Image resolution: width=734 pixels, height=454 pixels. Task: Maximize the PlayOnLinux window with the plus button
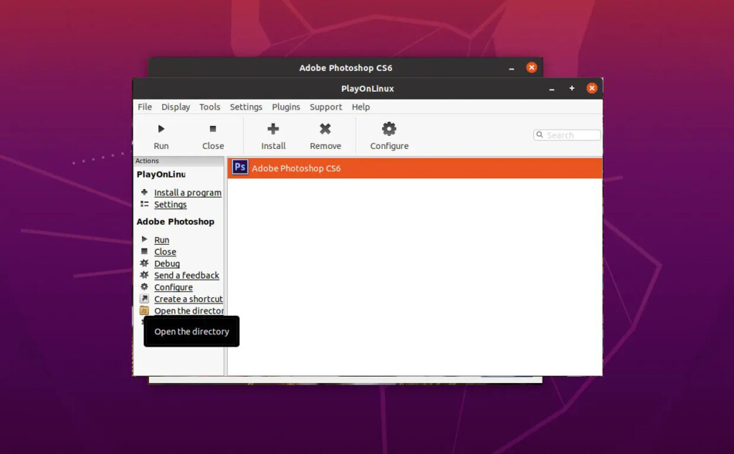[572, 88]
